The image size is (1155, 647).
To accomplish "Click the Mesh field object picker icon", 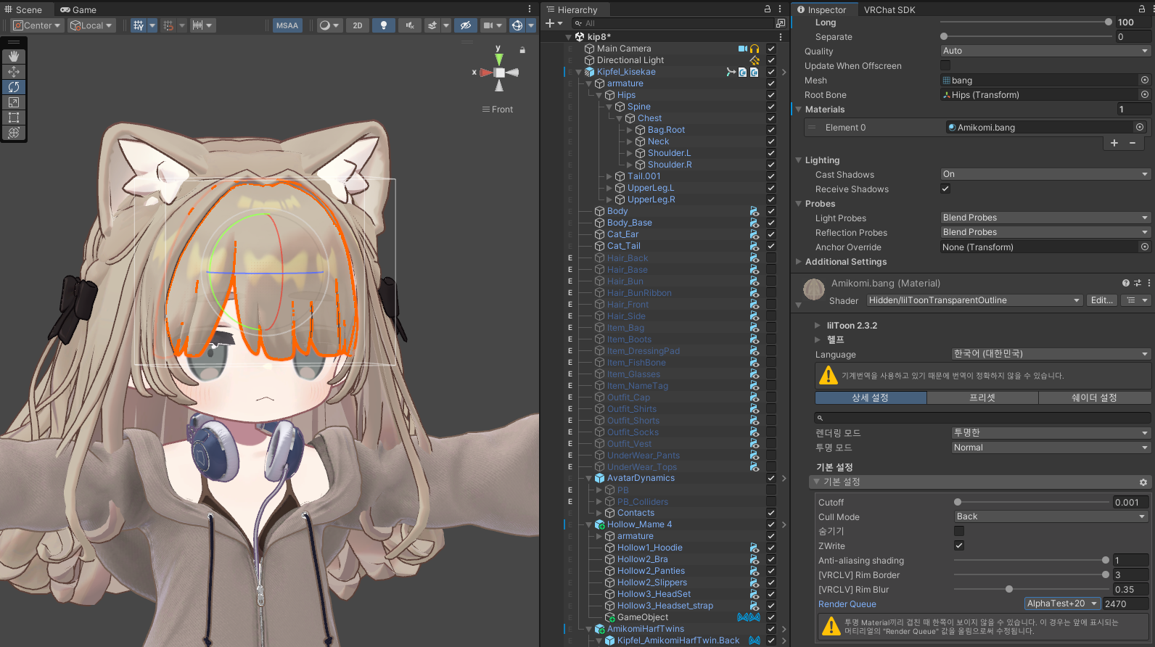I will point(1145,81).
